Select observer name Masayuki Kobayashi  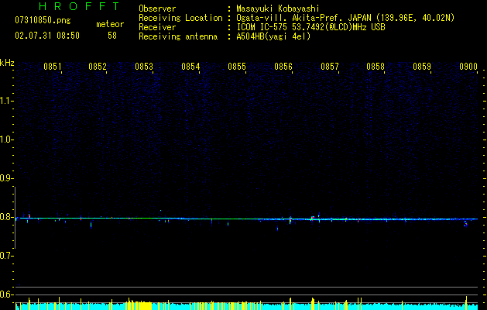click(x=278, y=9)
